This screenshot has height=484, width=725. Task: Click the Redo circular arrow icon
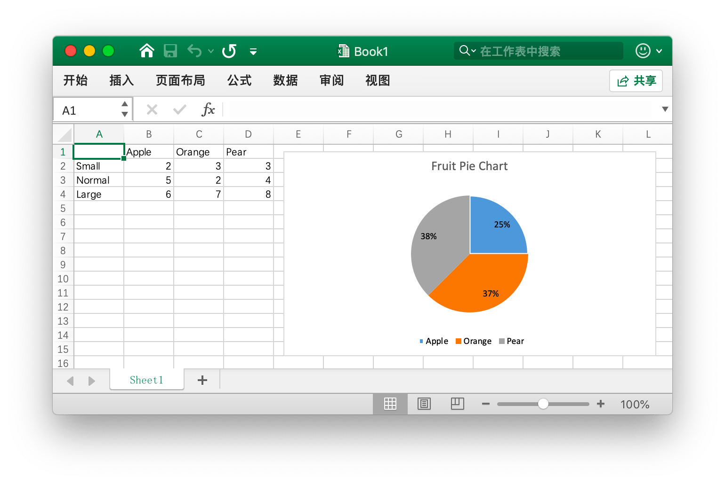[x=229, y=51]
